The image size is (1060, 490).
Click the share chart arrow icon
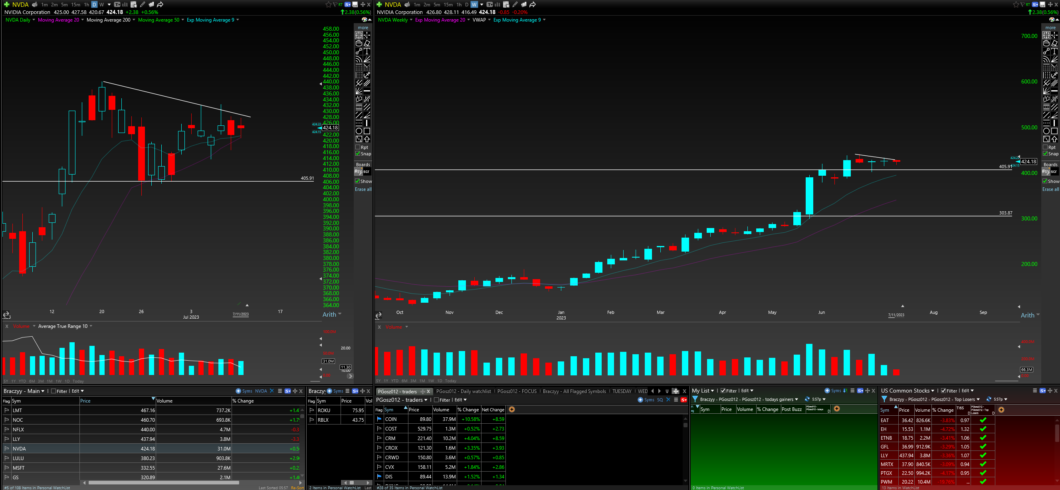[x=160, y=4]
